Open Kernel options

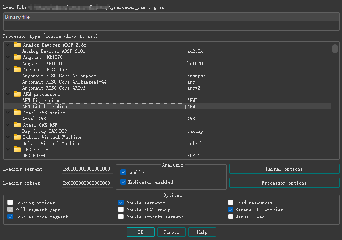point(284,169)
